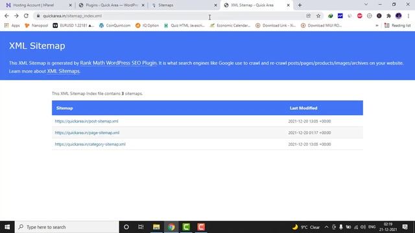Open Quiz HTML Javascript bookmark
This screenshot has height=233, width=415.
point(184,25)
